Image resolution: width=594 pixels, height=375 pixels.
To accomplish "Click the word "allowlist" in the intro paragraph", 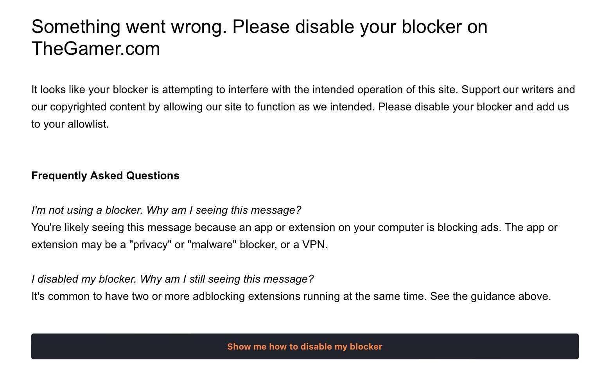I will (88, 124).
